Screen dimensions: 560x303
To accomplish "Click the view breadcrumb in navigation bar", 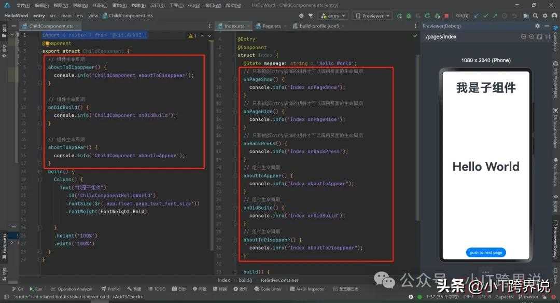I will (x=93, y=16).
